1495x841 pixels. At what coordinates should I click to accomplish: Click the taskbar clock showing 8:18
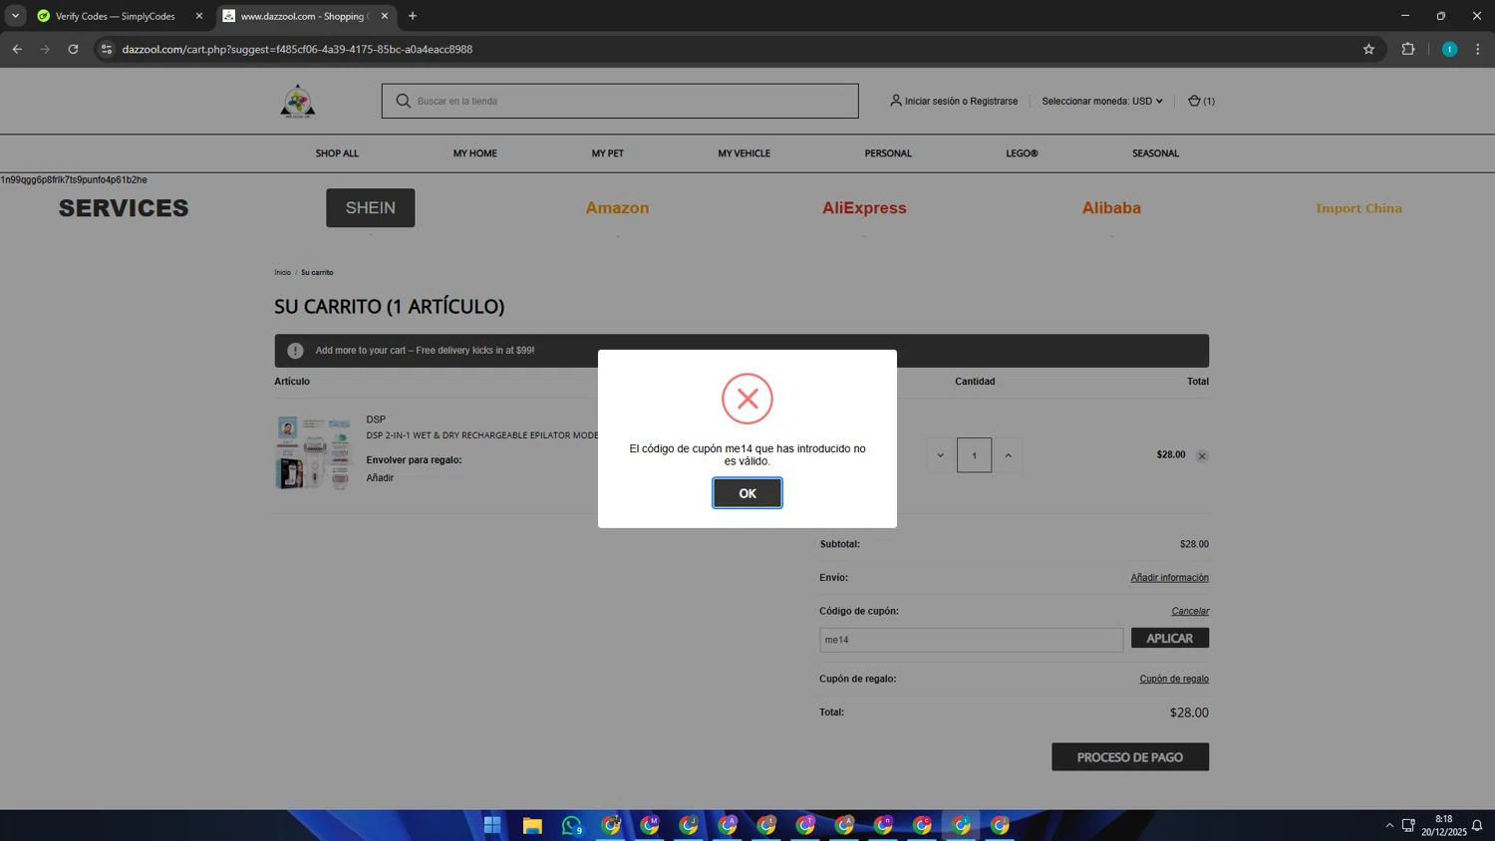click(x=1443, y=825)
